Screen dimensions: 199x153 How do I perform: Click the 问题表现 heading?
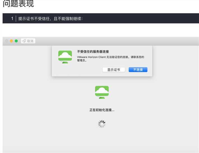pos(18,4)
